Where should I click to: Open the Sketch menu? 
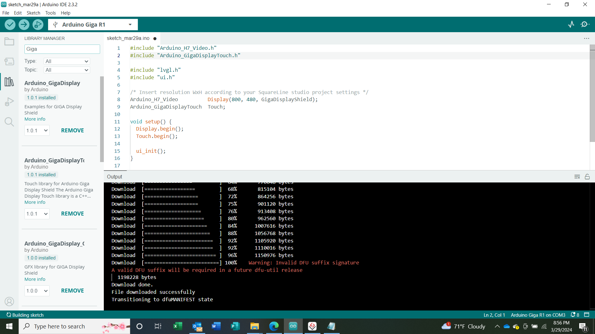[33, 13]
